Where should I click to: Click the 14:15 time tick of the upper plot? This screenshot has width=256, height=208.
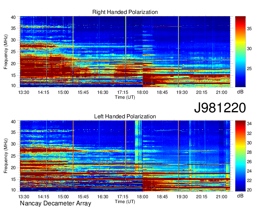(x=43, y=92)
